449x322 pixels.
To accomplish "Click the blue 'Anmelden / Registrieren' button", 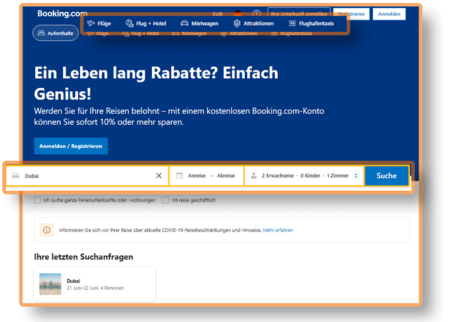I will (x=71, y=146).
